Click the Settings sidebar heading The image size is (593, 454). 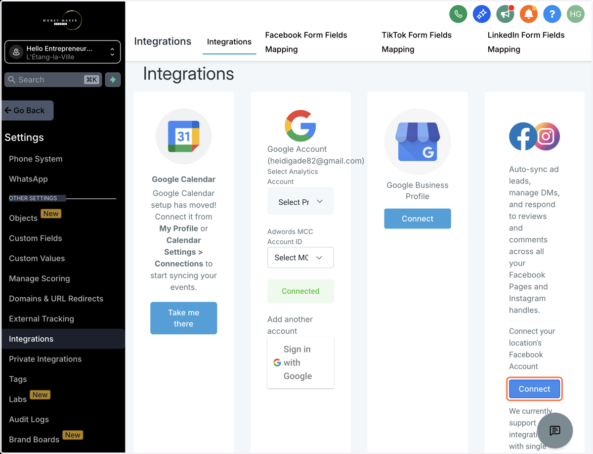pos(24,137)
